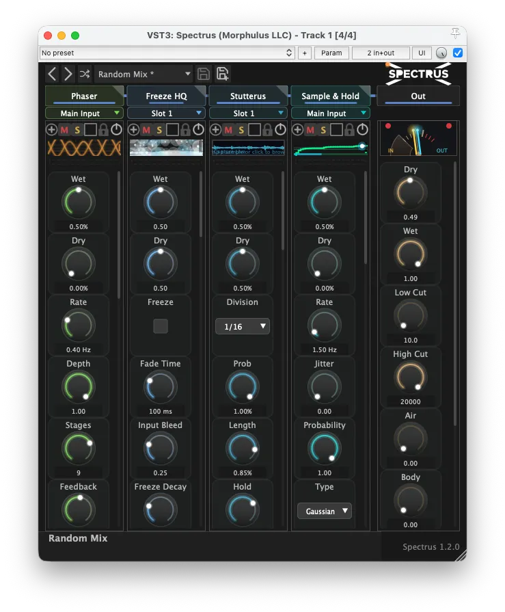This screenshot has height=612, width=505.
Task: Open Sample & Hold Main Input dropdown
Action: click(x=330, y=114)
